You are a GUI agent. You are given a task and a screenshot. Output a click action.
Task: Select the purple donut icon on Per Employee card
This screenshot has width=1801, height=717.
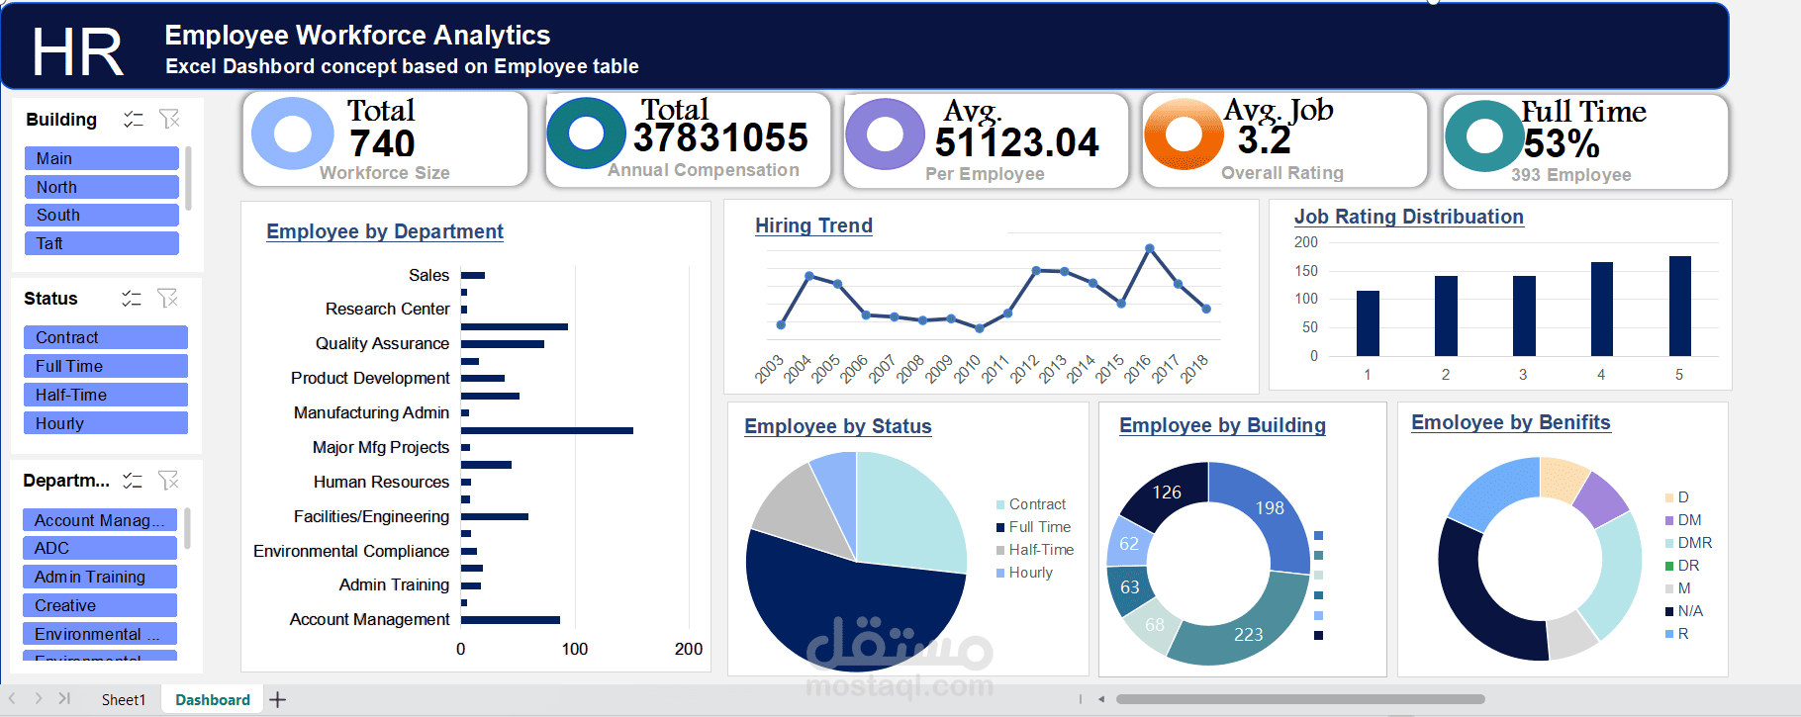click(x=886, y=134)
